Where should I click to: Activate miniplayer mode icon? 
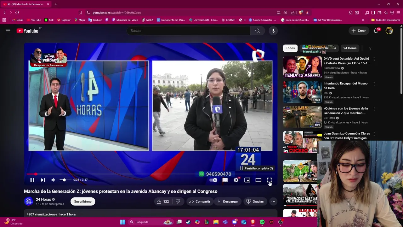247,180
